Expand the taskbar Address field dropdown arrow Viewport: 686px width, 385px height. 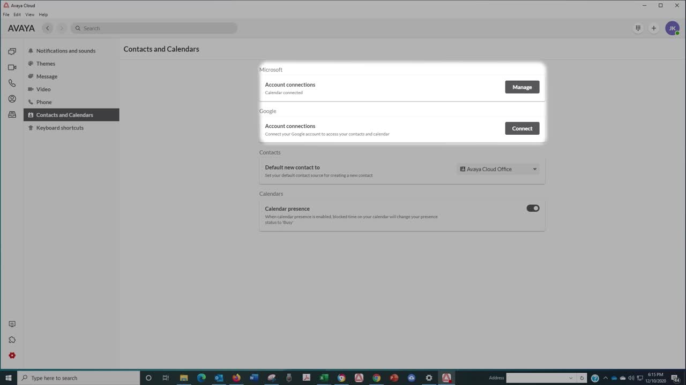click(x=571, y=378)
